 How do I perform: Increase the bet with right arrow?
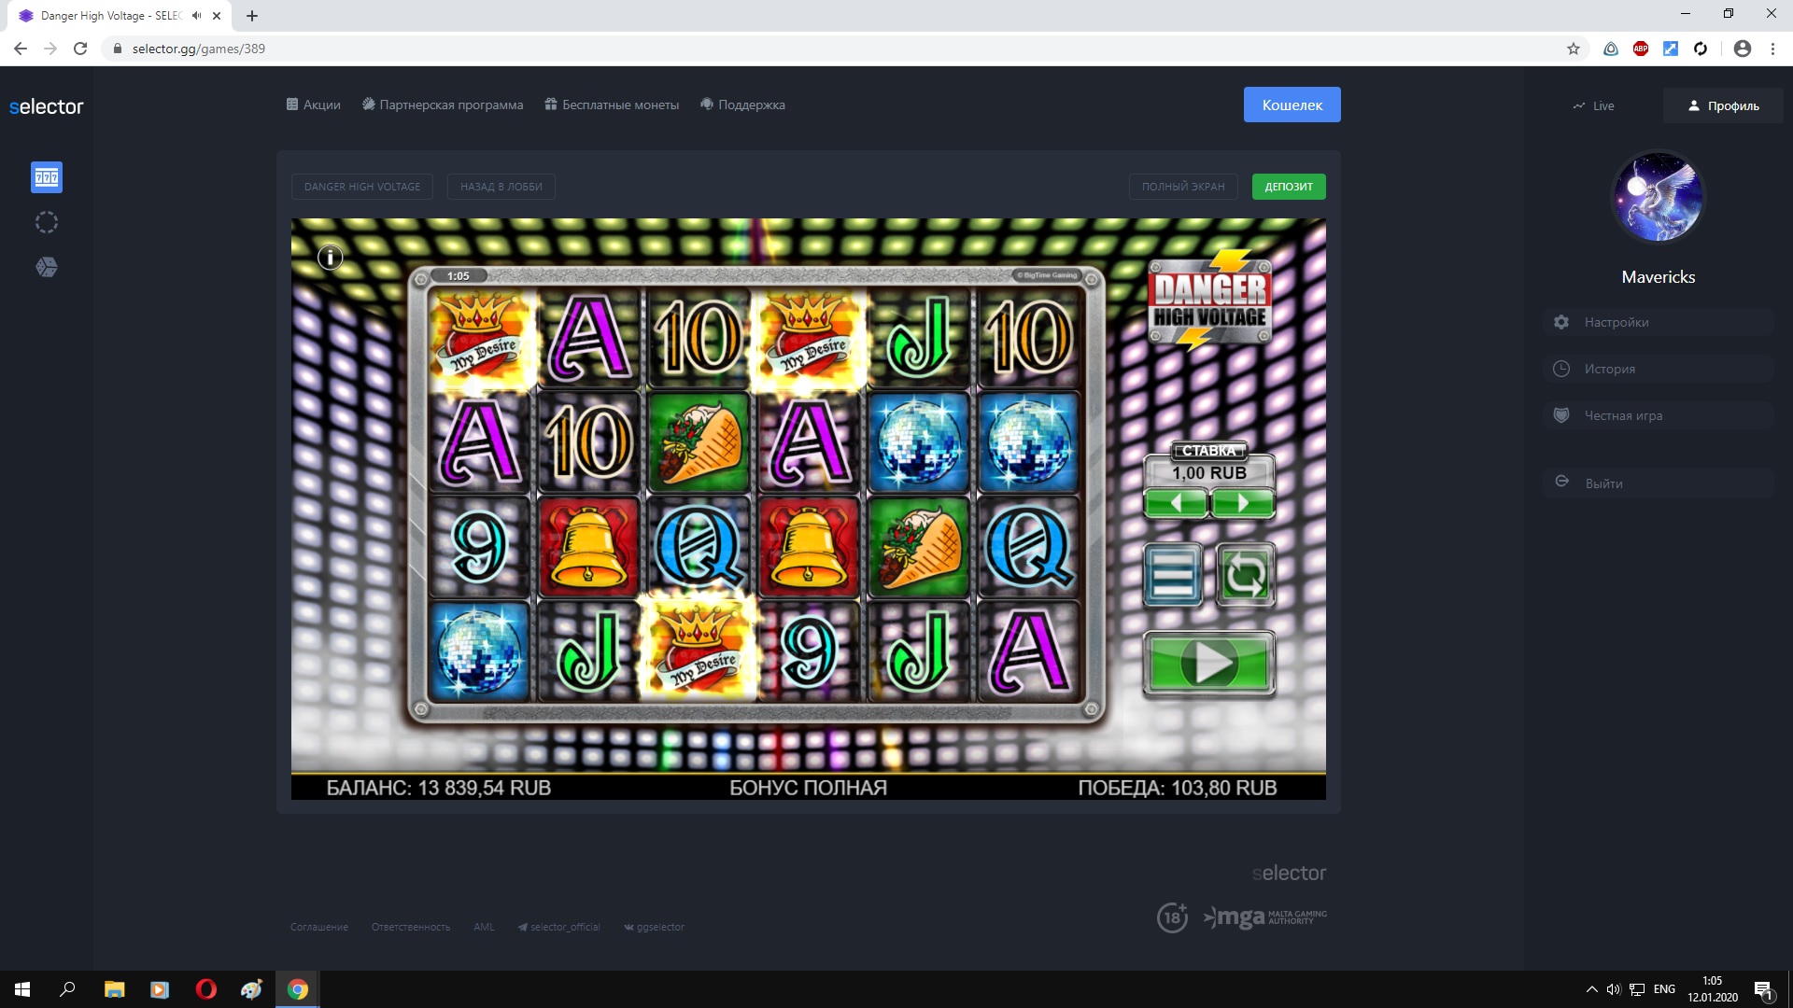tap(1243, 503)
